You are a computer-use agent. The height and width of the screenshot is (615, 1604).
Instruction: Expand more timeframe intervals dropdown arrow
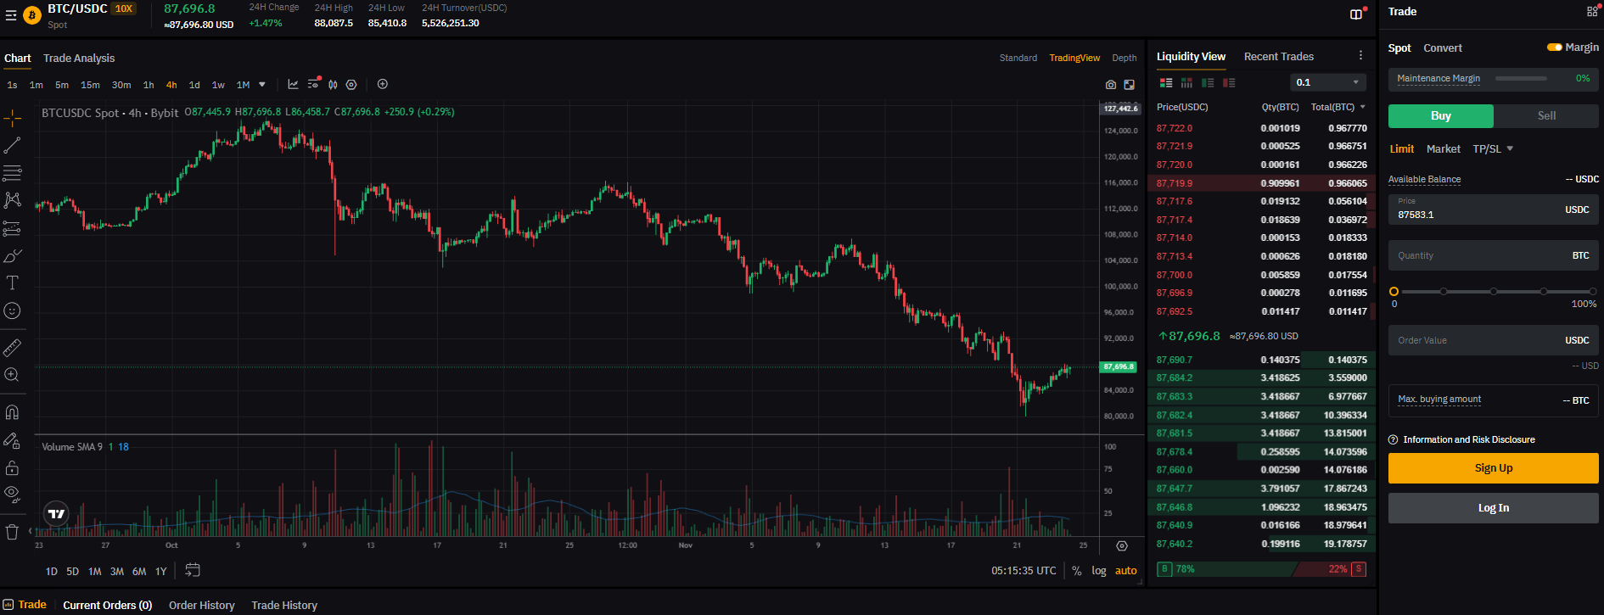coord(262,85)
